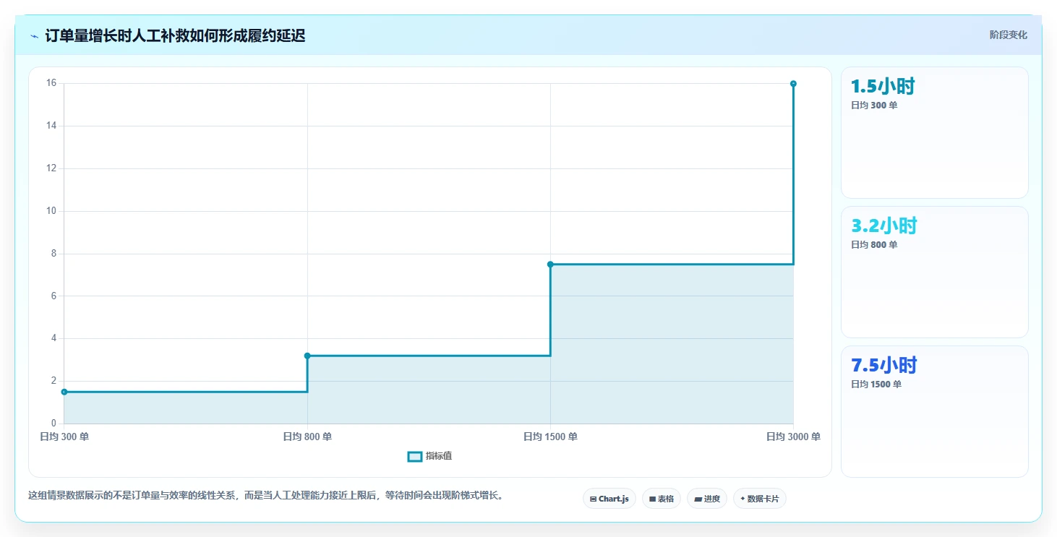This screenshot has width=1057, height=537.
Task: Click the 日均 1500 单 caption in third card
Action: (x=876, y=385)
